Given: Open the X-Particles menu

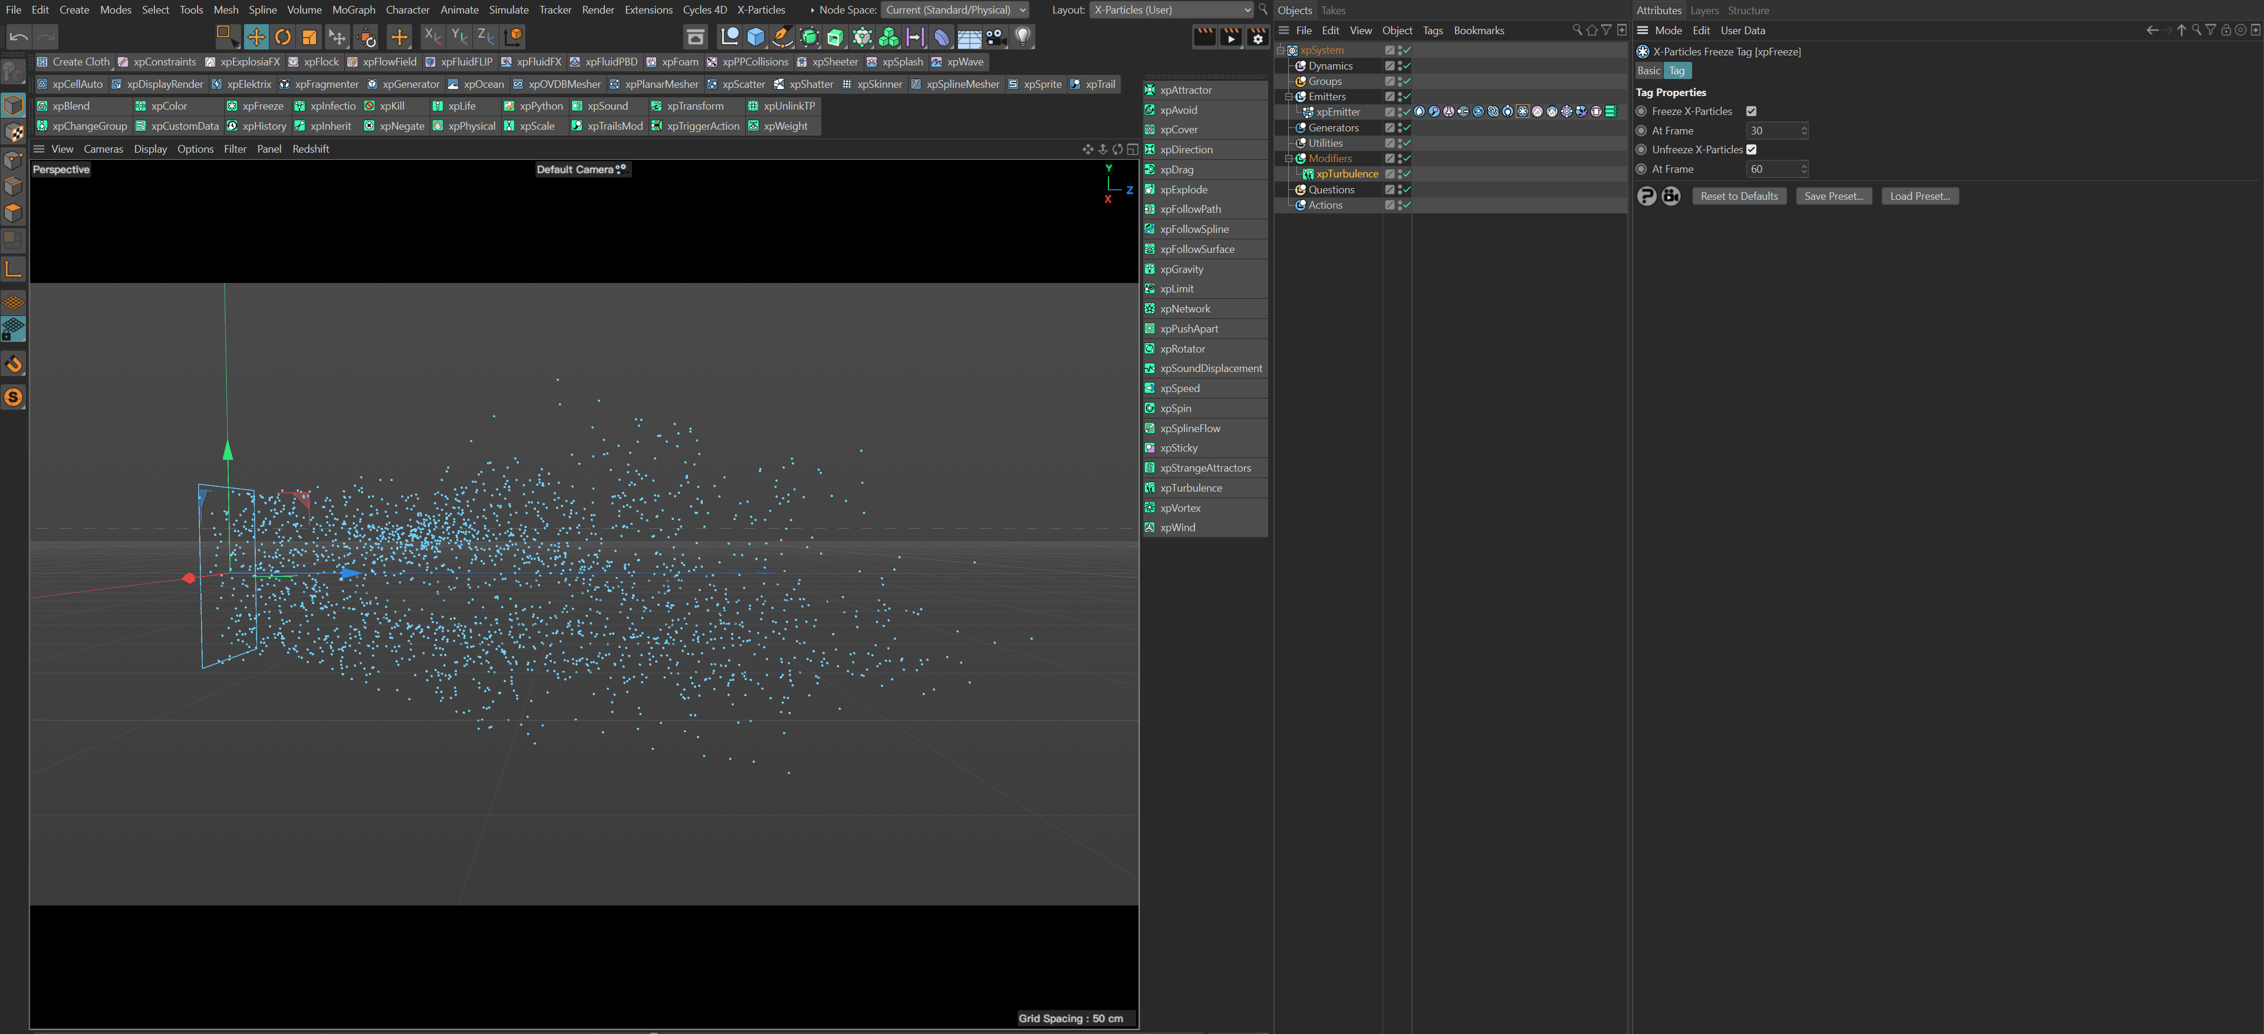Looking at the screenshot, I should tap(761, 11).
